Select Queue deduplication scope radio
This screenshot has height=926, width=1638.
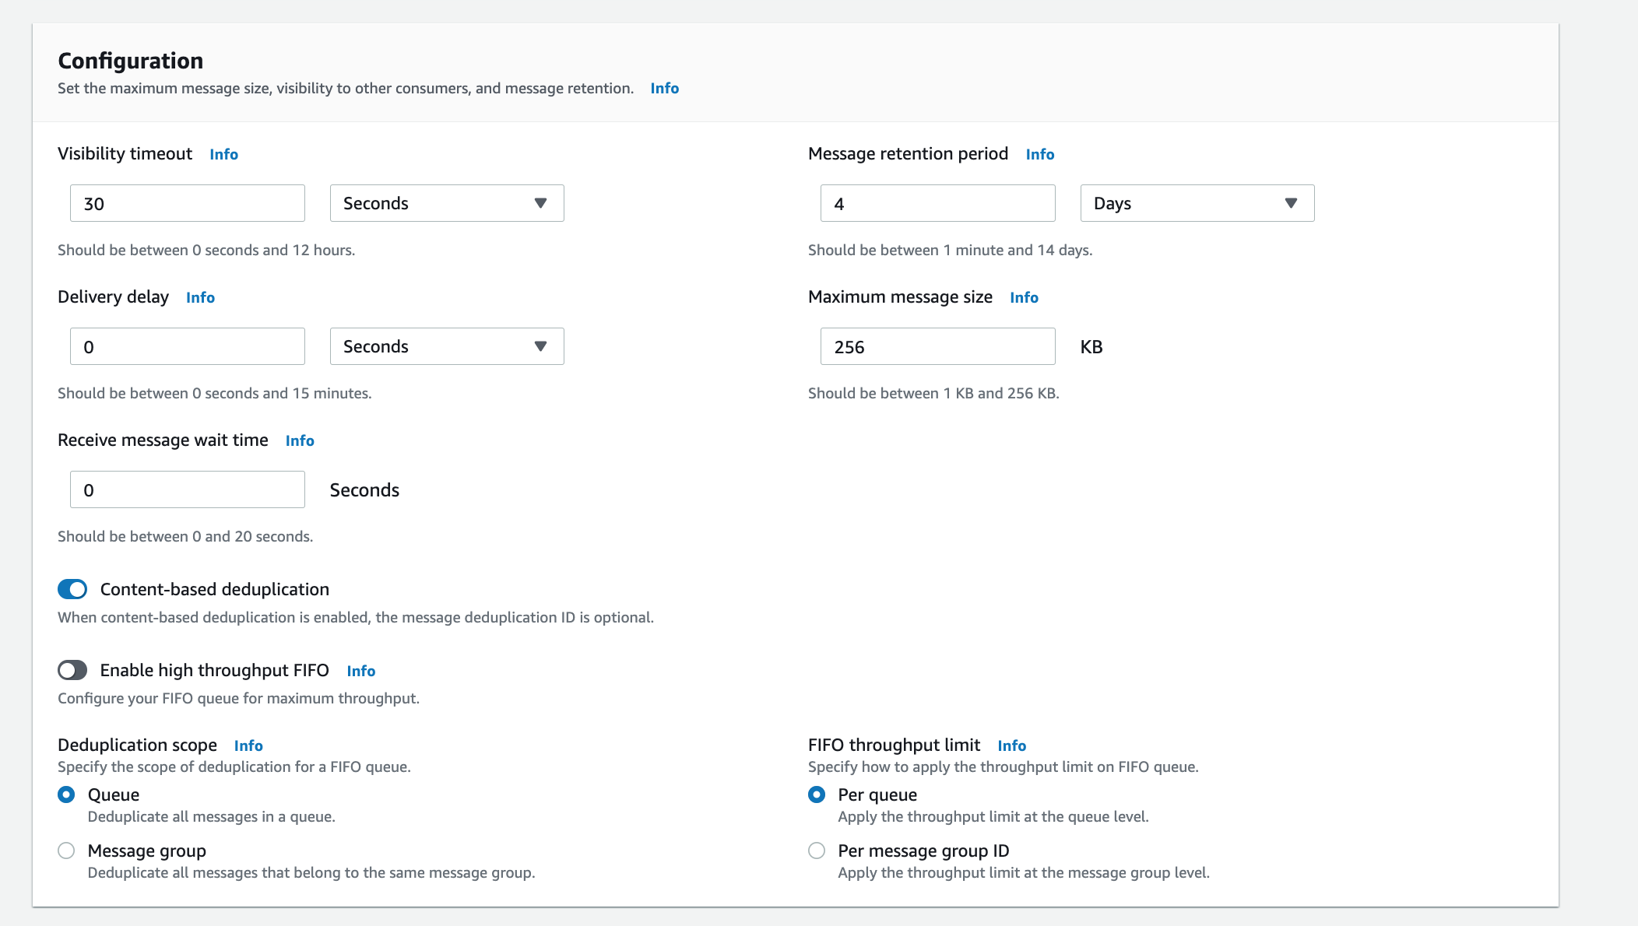(x=66, y=794)
